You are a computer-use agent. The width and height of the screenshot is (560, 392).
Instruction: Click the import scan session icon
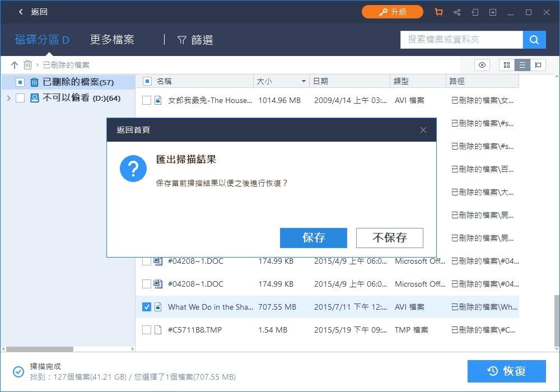coord(475,12)
